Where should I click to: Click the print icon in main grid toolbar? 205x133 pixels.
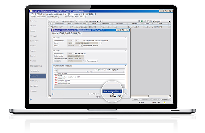click(139, 21)
